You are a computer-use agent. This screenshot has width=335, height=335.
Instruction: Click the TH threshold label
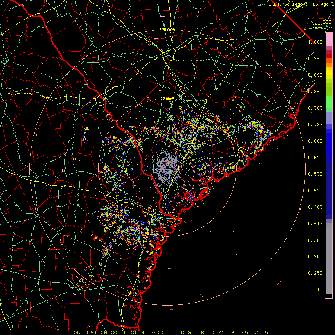tap(320, 290)
